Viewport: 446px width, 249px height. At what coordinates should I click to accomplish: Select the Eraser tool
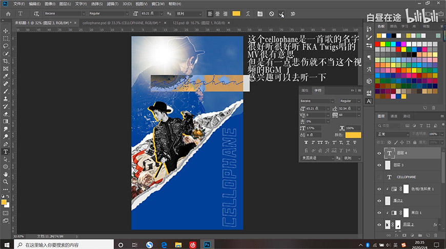pos(6,114)
